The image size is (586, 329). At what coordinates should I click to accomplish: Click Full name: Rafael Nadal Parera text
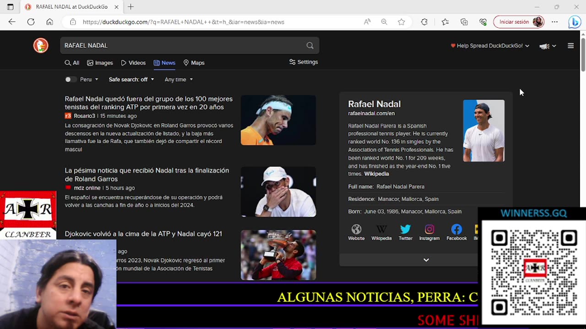tap(386, 186)
